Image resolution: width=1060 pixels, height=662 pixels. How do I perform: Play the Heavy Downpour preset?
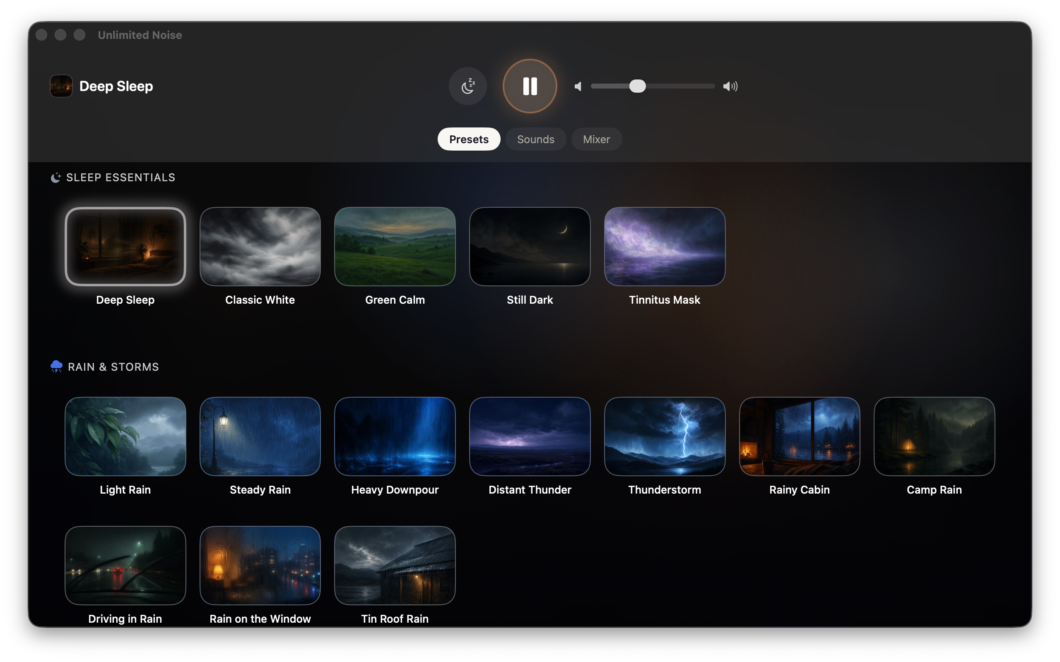point(395,437)
